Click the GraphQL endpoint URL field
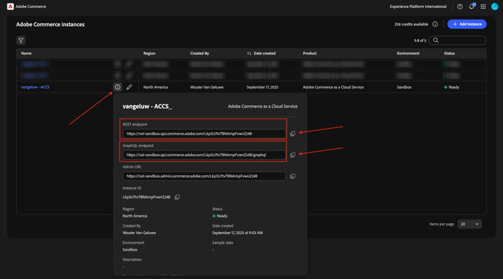The image size is (503, 279). point(204,155)
